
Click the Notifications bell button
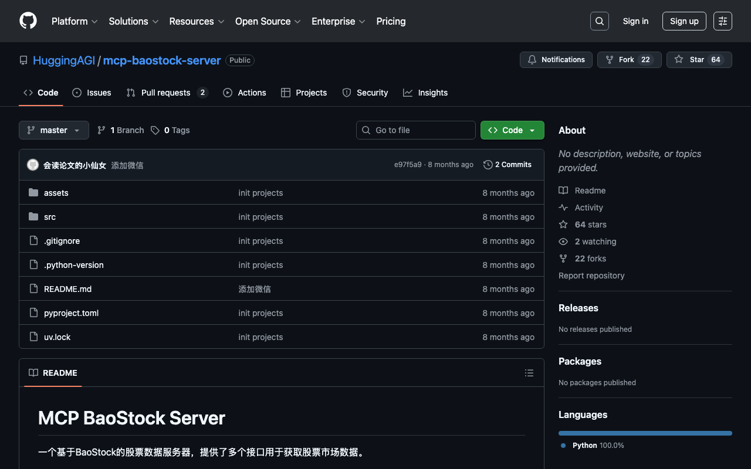(x=556, y=60)
